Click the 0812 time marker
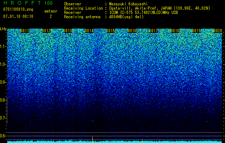This screenshot has width=225, height=143. [x=46, y=31]
